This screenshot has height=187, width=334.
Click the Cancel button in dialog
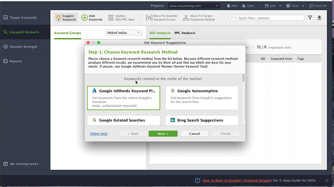(194, 134)
